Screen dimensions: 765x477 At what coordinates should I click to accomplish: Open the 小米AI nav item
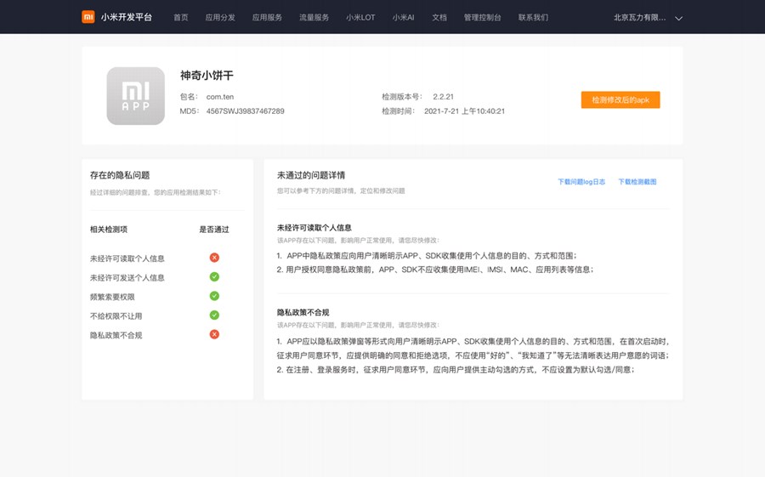tap(403, 17)
